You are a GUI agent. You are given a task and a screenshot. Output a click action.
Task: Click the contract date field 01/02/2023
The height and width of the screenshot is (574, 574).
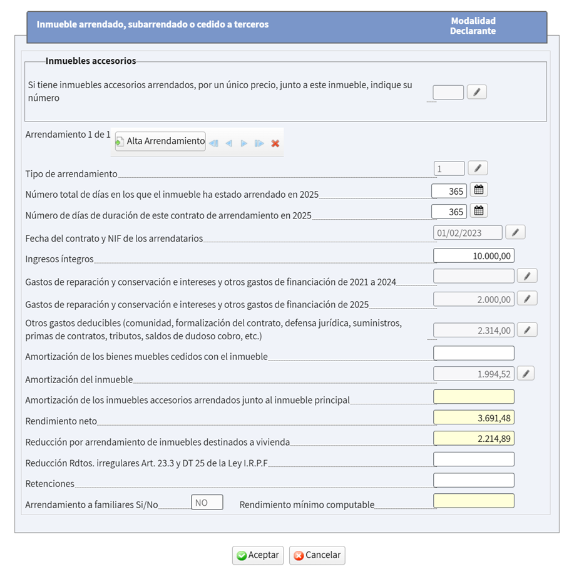point(468,233)
